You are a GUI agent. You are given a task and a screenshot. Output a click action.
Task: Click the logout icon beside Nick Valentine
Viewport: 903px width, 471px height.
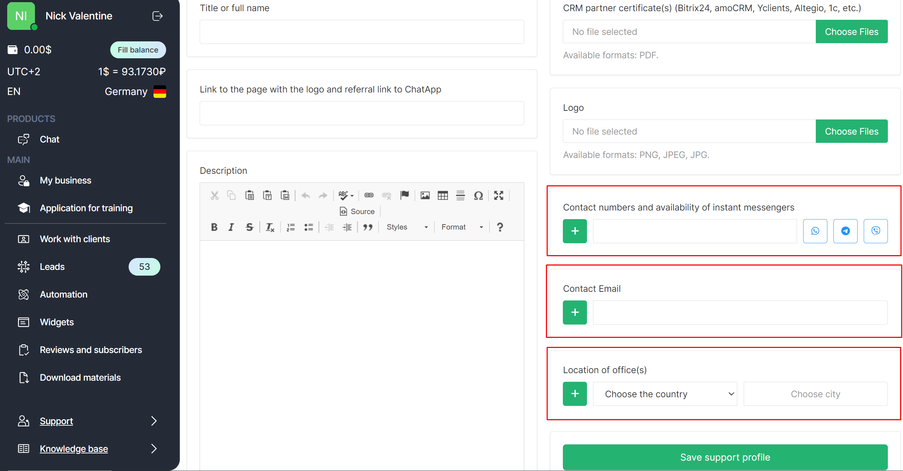157,16
